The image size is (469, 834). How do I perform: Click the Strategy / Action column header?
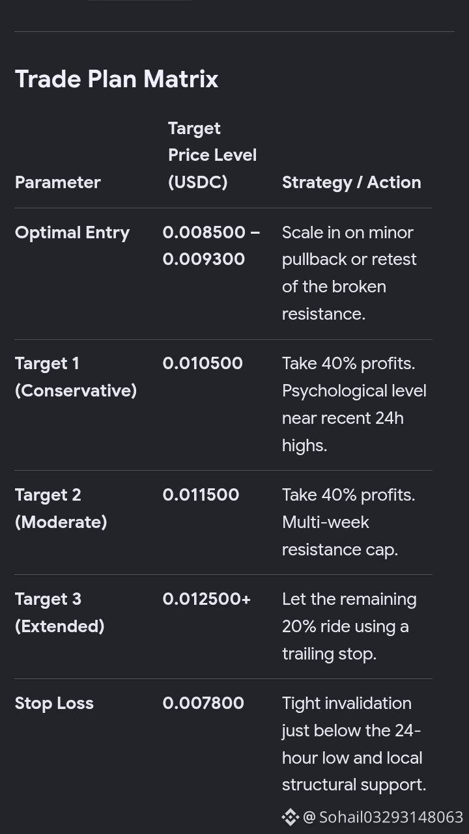coord(352,182)
